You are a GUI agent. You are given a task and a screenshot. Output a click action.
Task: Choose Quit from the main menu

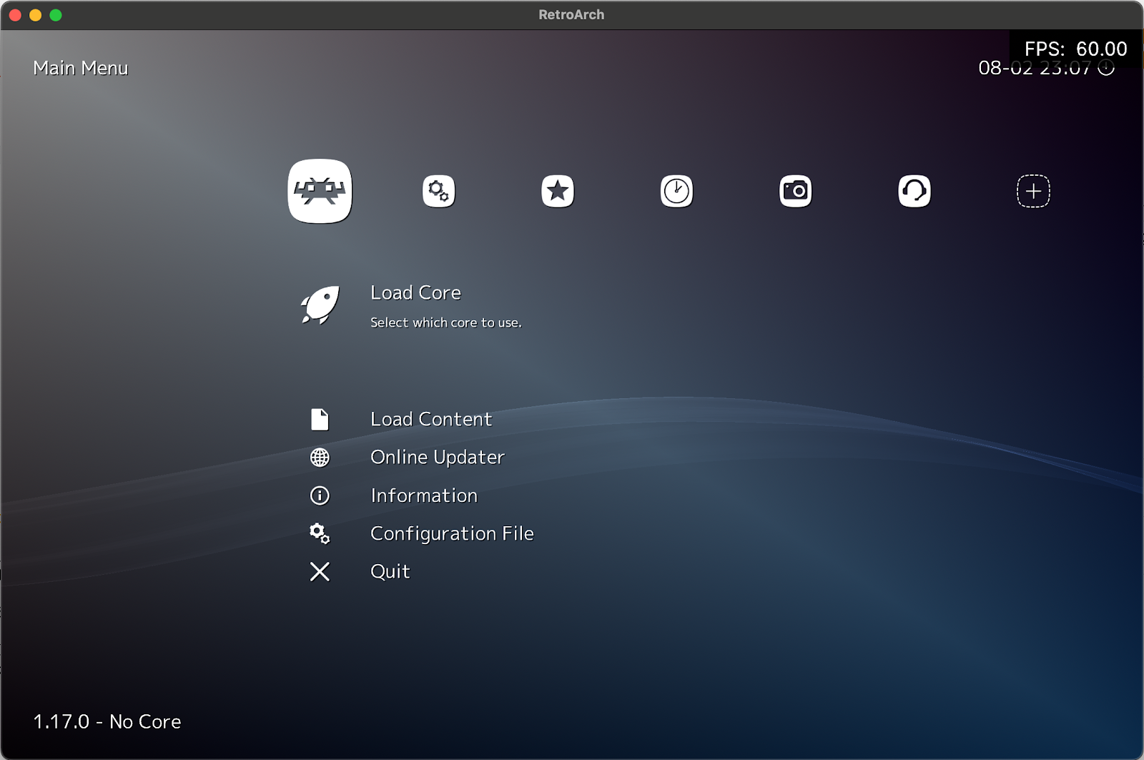[x=390, y=571]
